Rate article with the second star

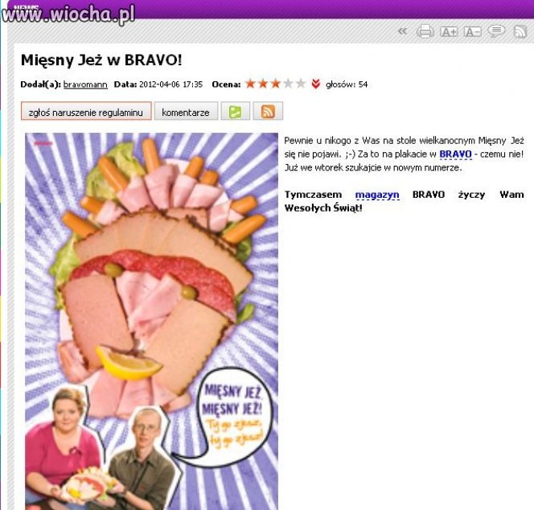pyautogui.click(x=263, y=84)
